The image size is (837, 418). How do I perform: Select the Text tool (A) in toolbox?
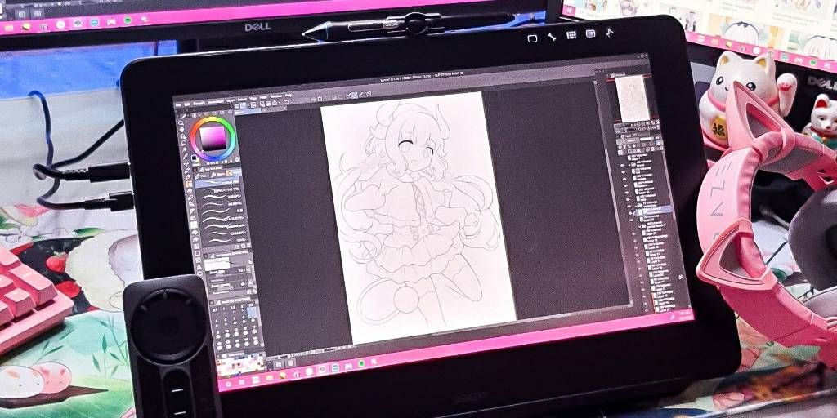coord(199,267)
